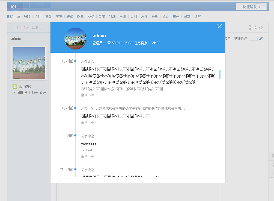
Task: Click 关闭 in the moderation toolbar
Action: tap(102, 17)
